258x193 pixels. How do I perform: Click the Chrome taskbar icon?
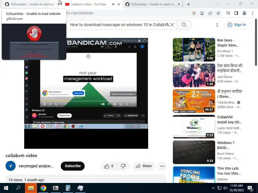[43, 188]
